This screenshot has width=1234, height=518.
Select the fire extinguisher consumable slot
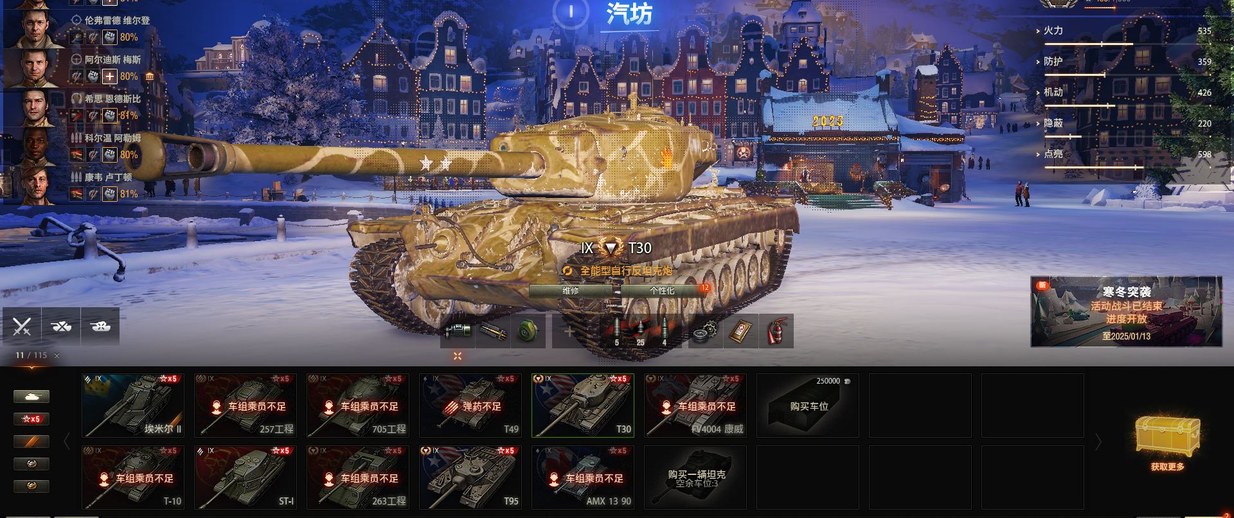[x=776, y=332]
